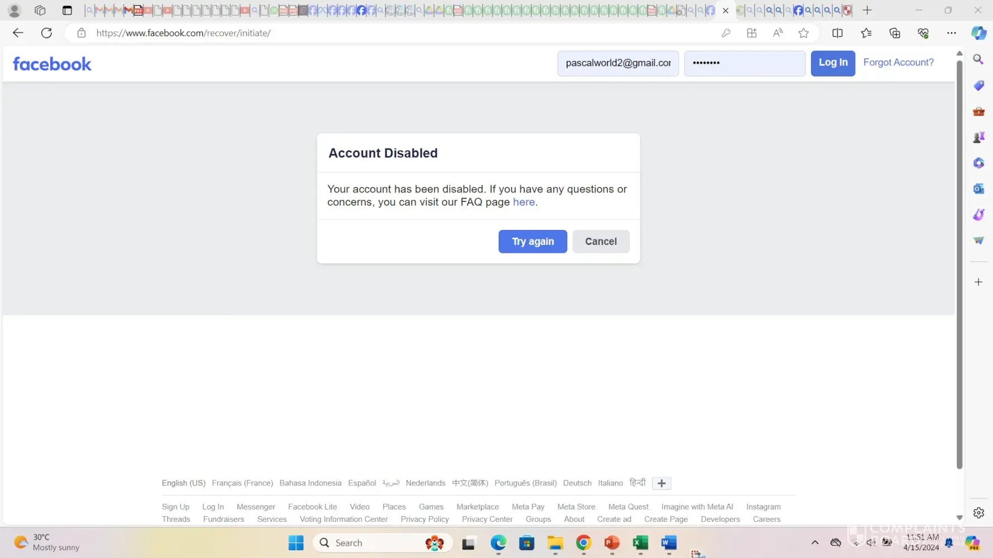Viewport: 993px width, 558px height.
Task: Open the Outlook icon in Edge sidebar
Action: pos(978,189)
